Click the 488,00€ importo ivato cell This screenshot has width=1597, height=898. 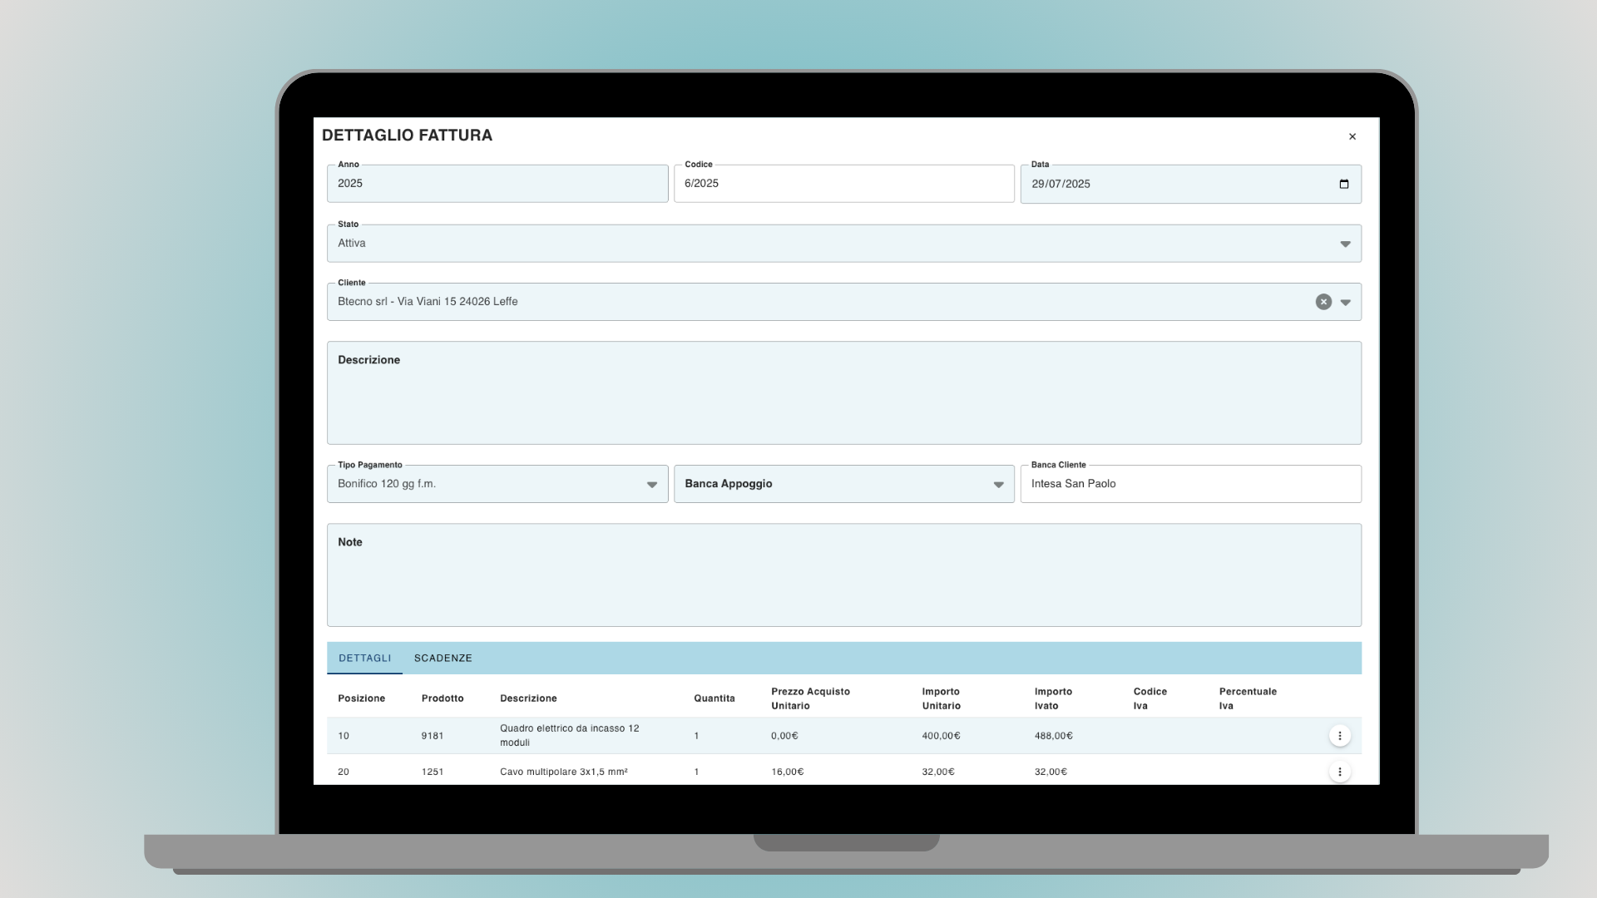pos(1053,736)
